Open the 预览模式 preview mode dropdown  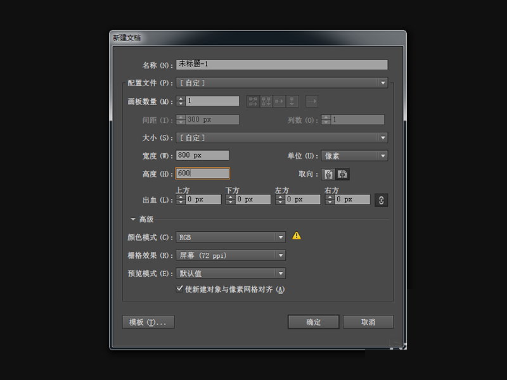pyautogui.click(x=231, y=274)
